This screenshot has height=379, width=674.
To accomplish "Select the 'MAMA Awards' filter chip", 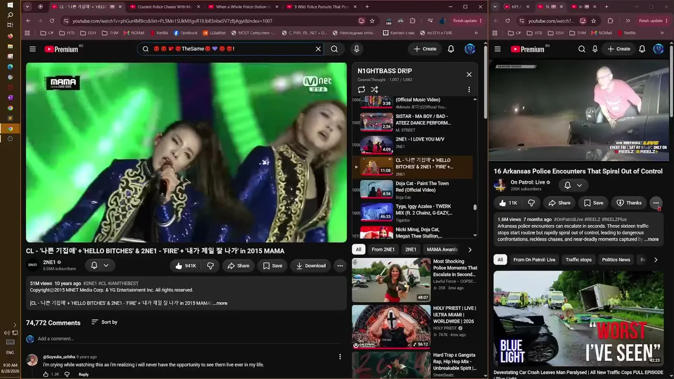I will point(442,250).
